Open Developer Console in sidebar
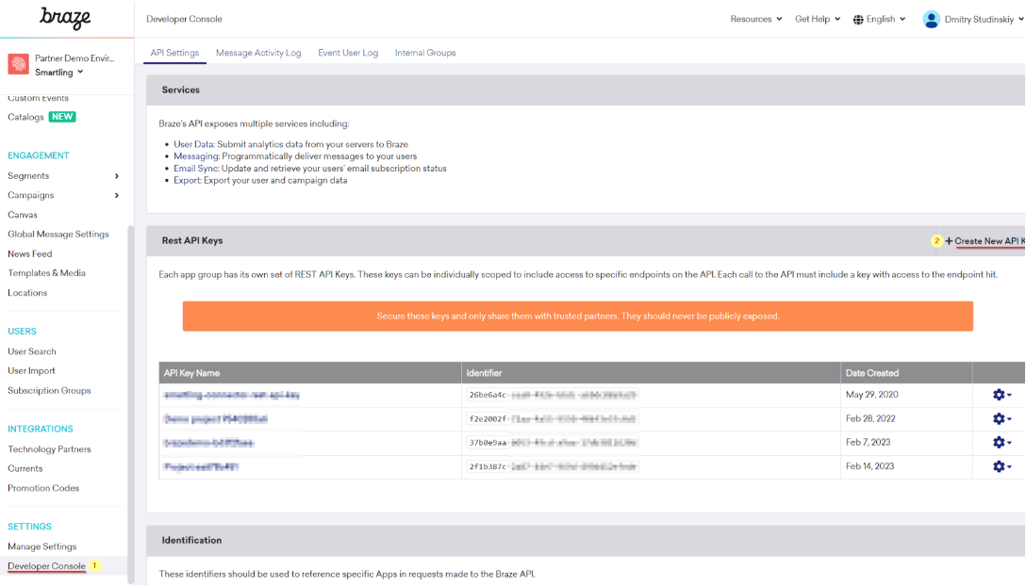 (46, 566)
